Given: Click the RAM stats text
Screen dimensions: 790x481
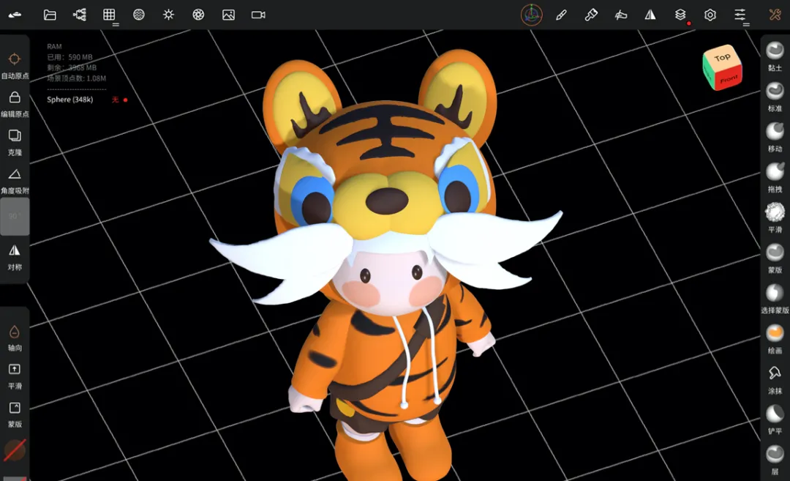Looking at the screenshot, I should pos(54,46).
